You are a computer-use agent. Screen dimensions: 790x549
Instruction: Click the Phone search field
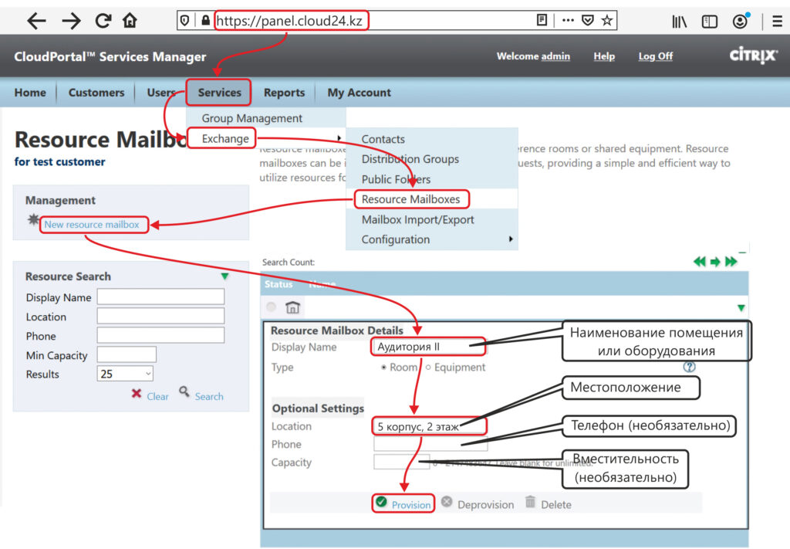(160, 335)
